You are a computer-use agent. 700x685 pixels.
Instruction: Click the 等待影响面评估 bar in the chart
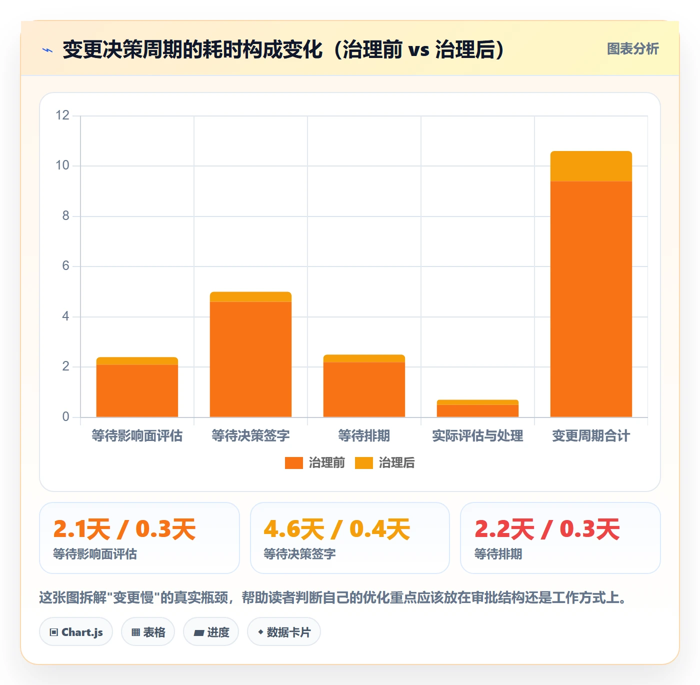(137, 387)
